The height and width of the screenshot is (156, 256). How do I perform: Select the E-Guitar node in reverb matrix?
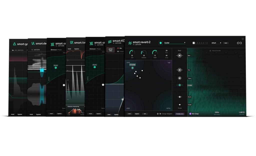(x=132, y=68)
